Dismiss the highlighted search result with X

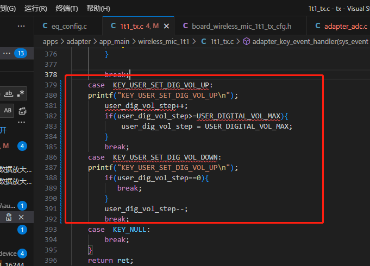pyautogui.click(x=21, y=217)
